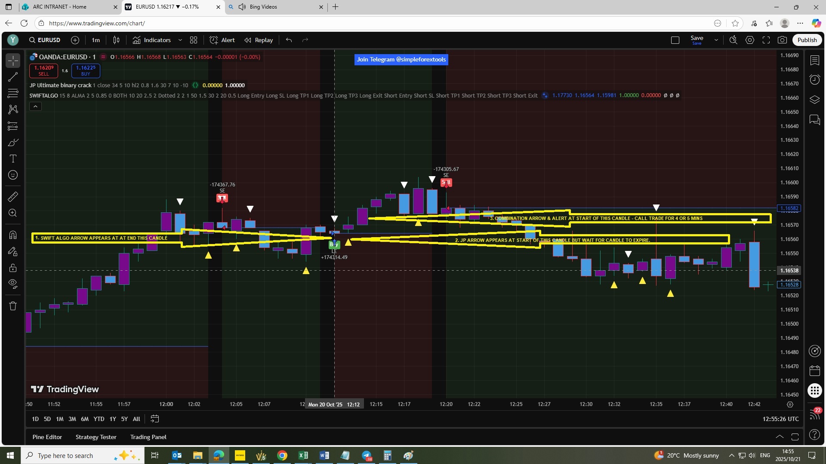Take a chart snapshot with camera icon
This screenshot has height=464, width=826.
(782, 40)
